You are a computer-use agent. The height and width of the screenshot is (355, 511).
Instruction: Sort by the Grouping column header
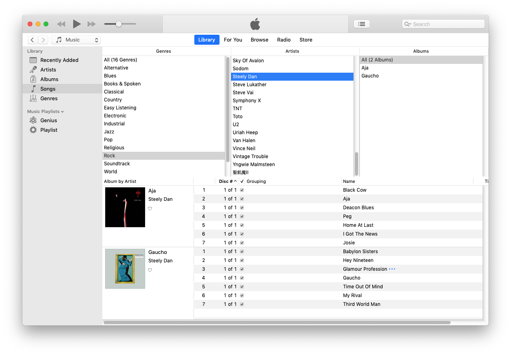pyautogui.click(x=293, y=181)
